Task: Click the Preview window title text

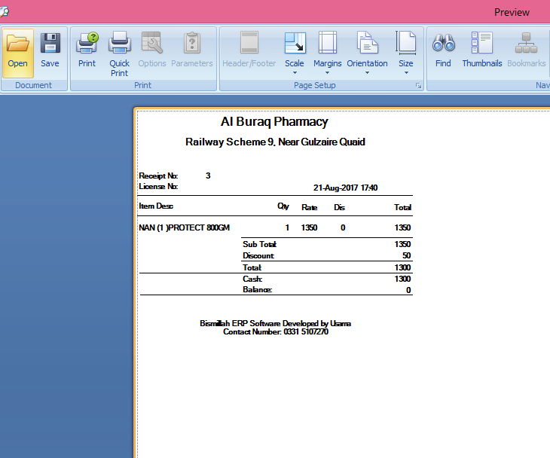Action: click(x=512, y=12)
